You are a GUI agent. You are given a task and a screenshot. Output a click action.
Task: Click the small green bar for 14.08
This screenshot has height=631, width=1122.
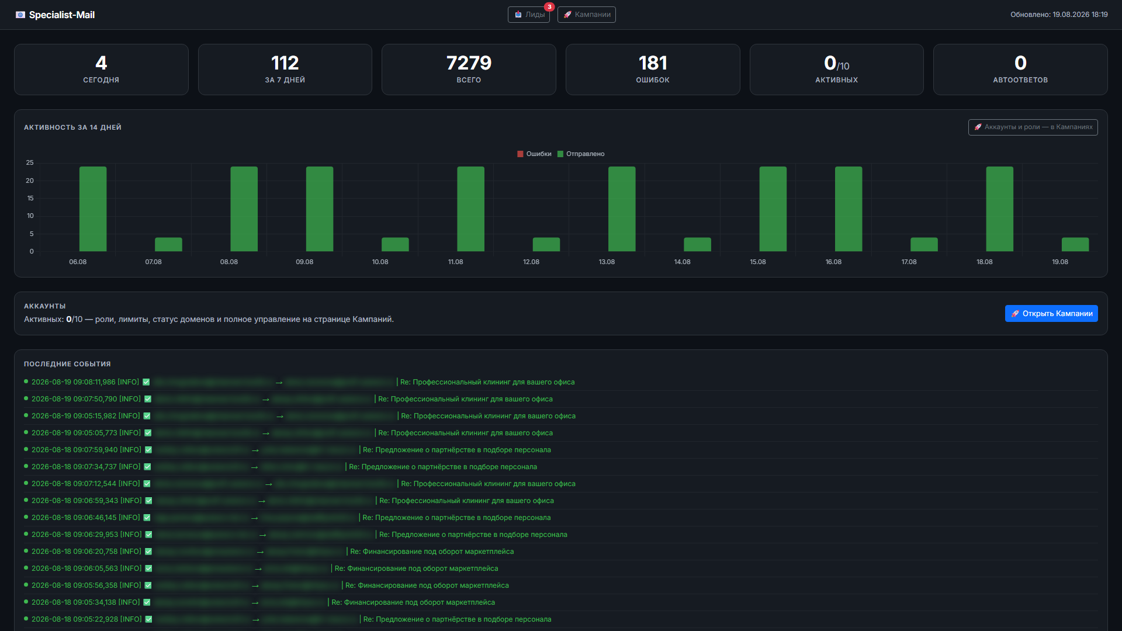point(697,244)
